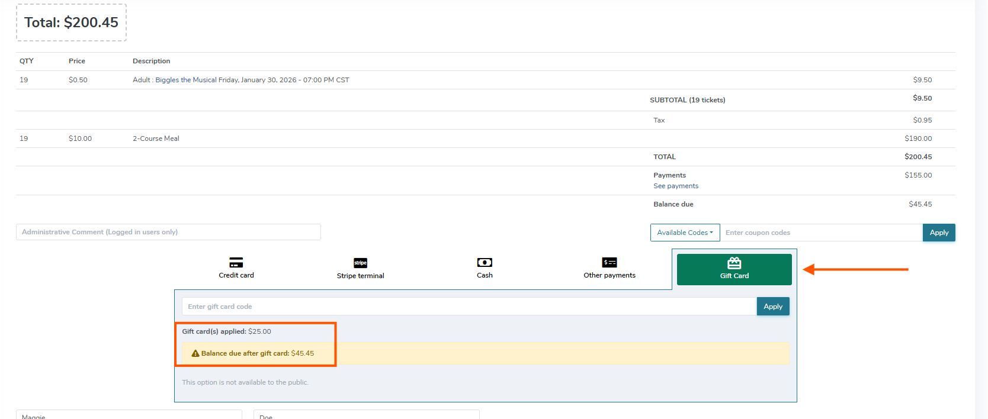Click the SUBTOTAL (19 tickets) label
The height and width of the screenshot is (419, 988).
point(688,100)
